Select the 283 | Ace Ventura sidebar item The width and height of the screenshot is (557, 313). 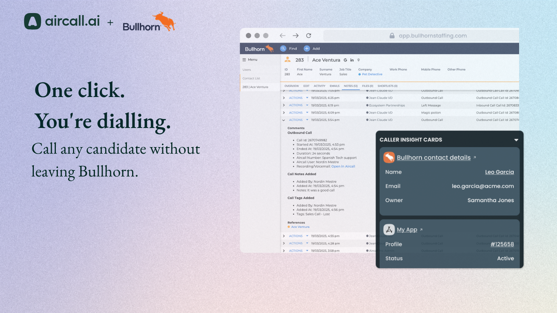[x=255, y=87]
